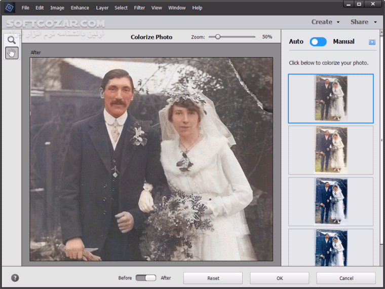The width and height of the screenshot is (385, 289).
Task: Click the Manual mode label
Action: pos(343,42)
